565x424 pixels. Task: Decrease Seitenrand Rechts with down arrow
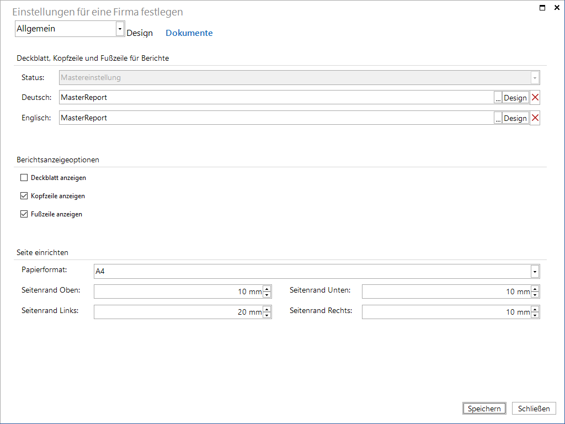point(535,315)
